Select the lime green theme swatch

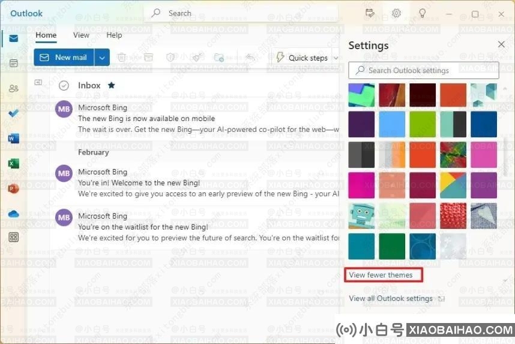[423, 124]
